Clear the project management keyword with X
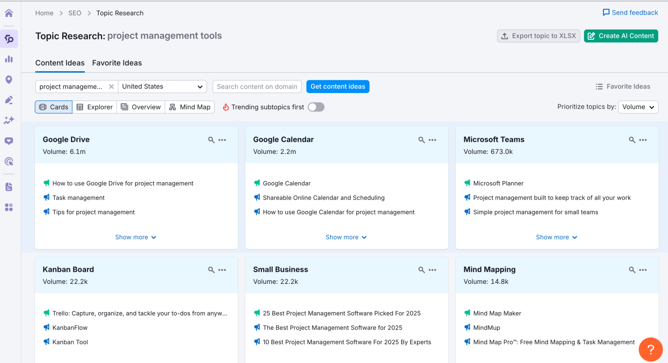This screenshot has height=363, width=668. tap(111, 87)
